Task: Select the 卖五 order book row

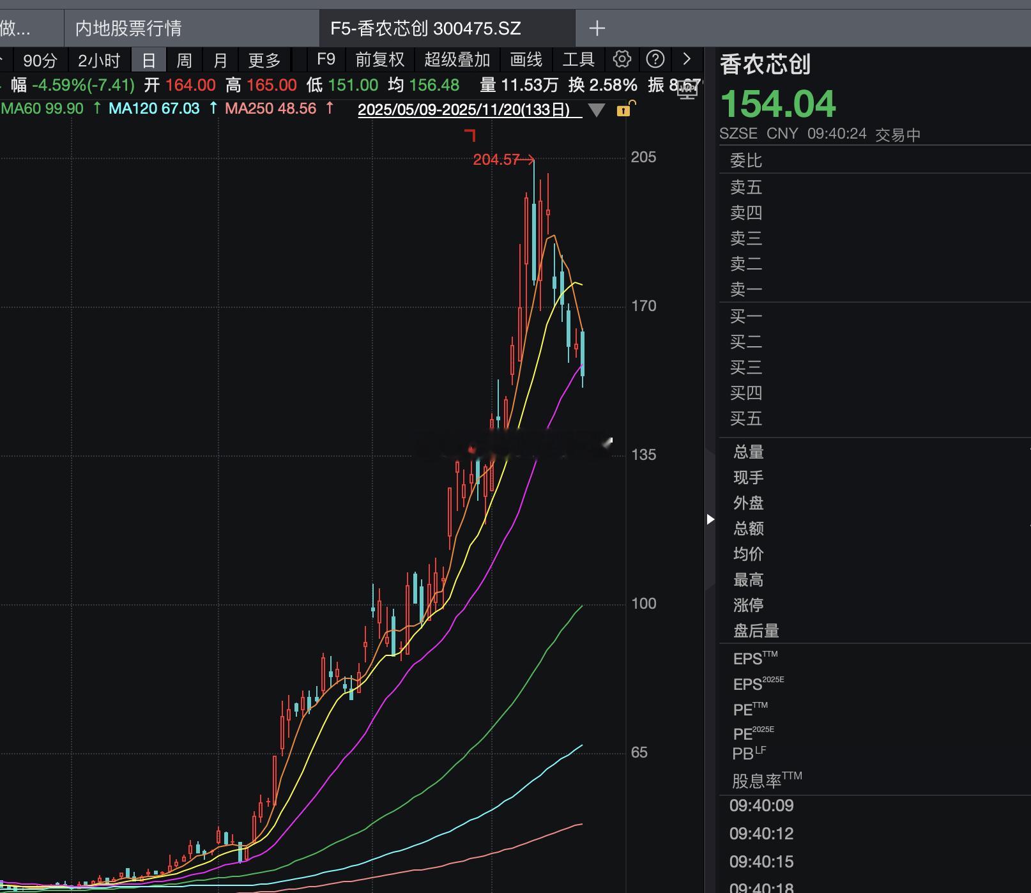Action: (875, 187)
